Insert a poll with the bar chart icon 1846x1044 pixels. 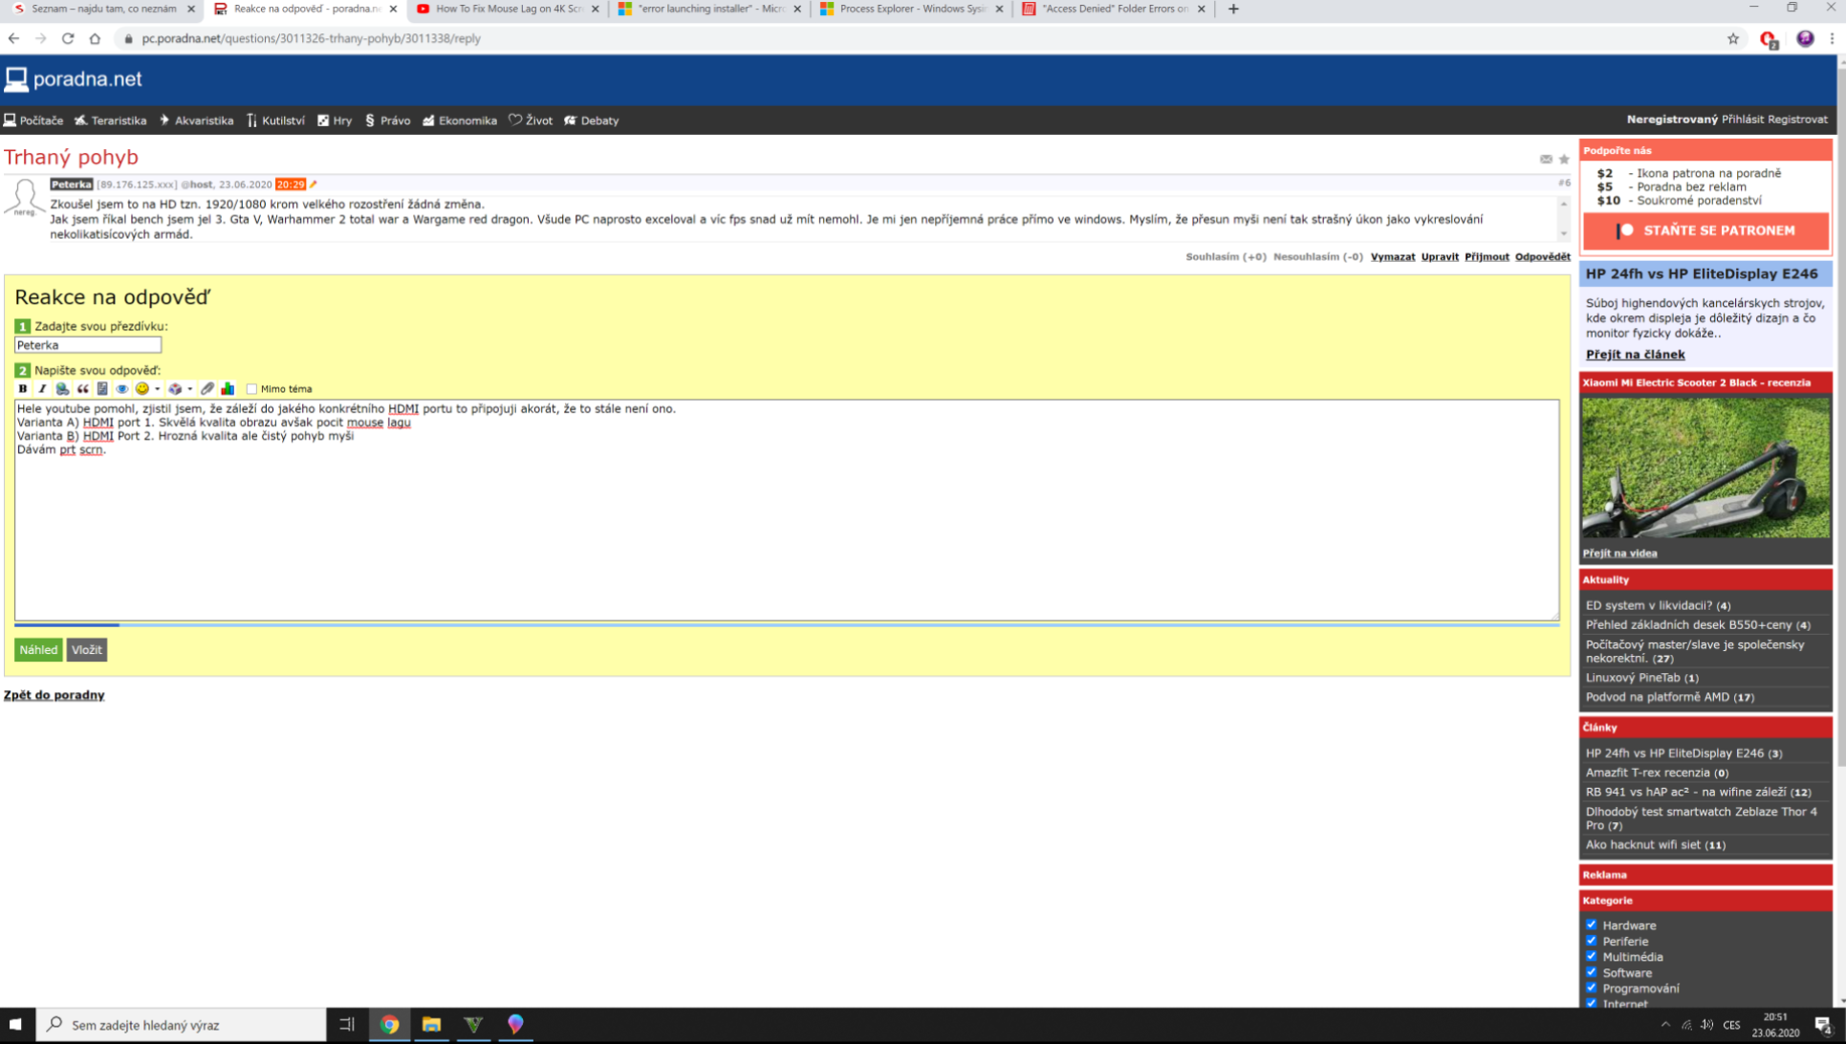(x=228, y=389)
